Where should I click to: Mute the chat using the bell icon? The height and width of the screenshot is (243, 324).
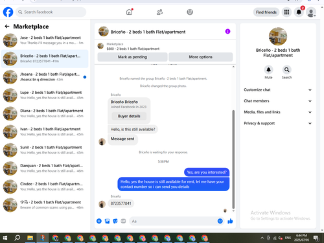(x=268, y=70)
